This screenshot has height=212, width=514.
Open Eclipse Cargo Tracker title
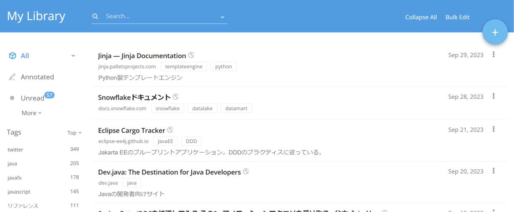click(x=131, y=130)
